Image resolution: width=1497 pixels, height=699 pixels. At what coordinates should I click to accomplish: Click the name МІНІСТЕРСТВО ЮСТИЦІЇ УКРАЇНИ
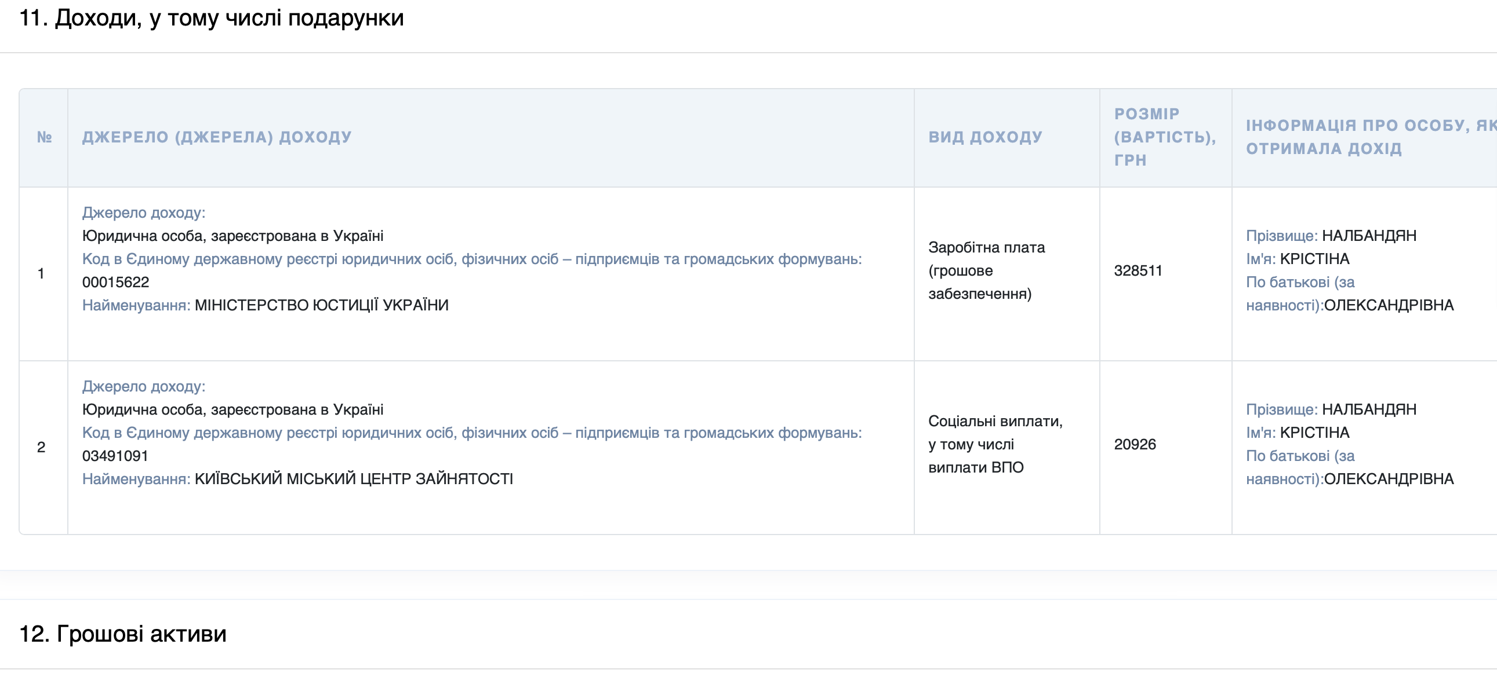point(321,305)
